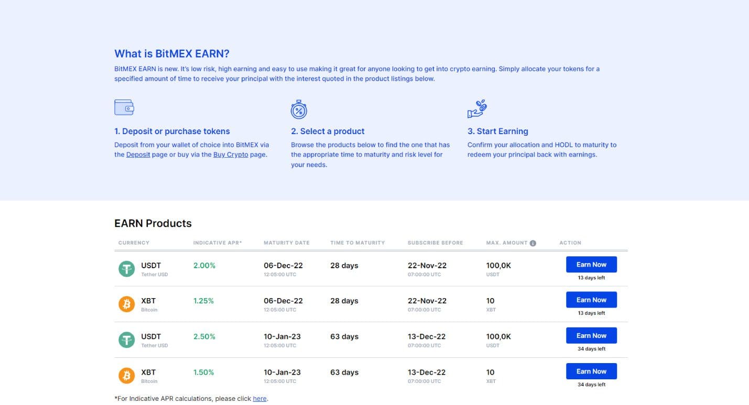This screenshot has width=749, height=405.
Task: Click the Tether icon in the 2.50% APR row
Action: coord(126,340)
